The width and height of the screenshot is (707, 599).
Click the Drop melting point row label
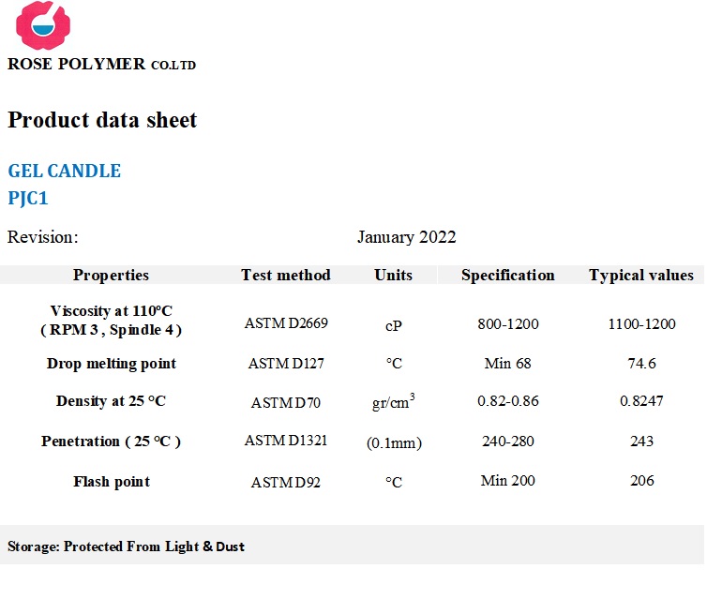(112, 364)
